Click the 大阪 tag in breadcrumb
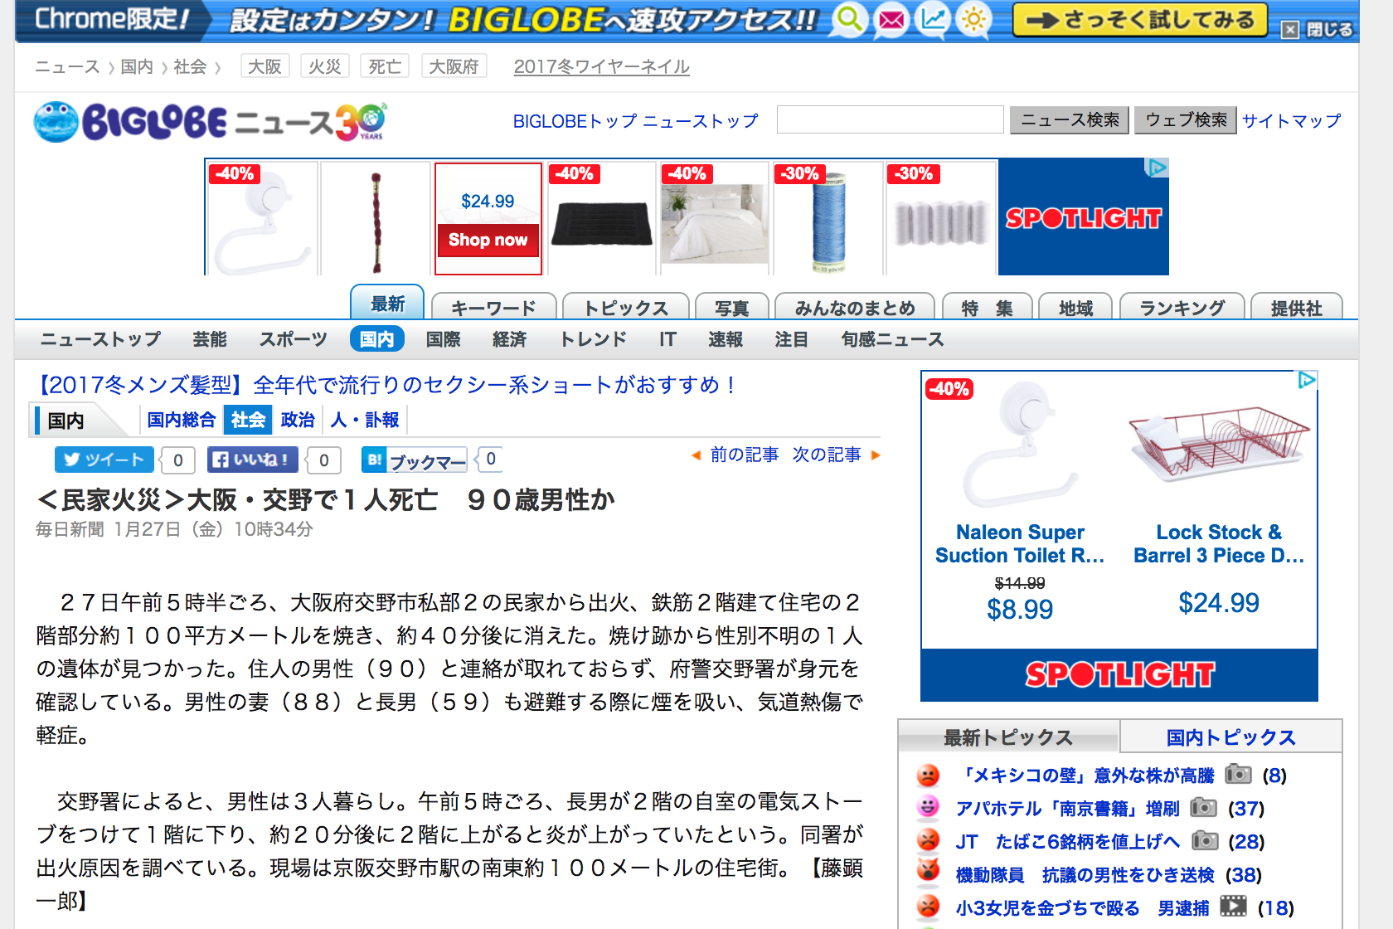1393x929 pixels. [265, 66]
